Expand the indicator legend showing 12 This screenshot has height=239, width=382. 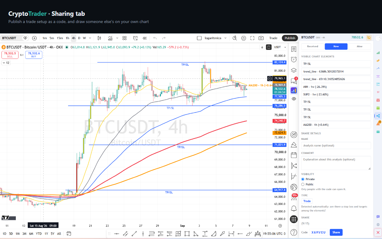coord(6,63)
